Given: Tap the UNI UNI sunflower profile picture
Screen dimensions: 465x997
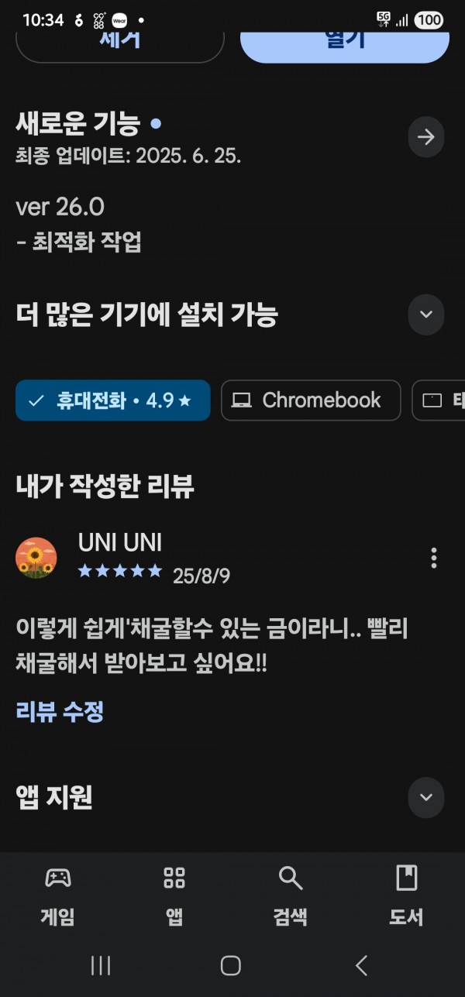Looking at the screenshot, I should point(36,558).
